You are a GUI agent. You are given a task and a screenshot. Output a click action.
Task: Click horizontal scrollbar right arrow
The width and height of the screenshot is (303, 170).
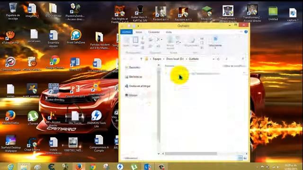(x=247, y=153)
